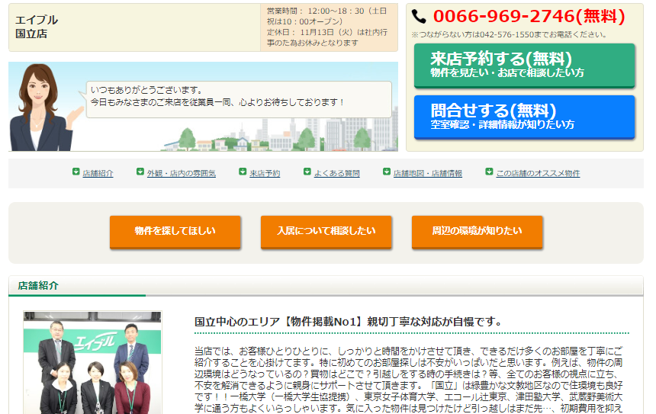Click the 周辺の環境が知りたい button
Screen dimensions: 656x414
pos(477,231)
